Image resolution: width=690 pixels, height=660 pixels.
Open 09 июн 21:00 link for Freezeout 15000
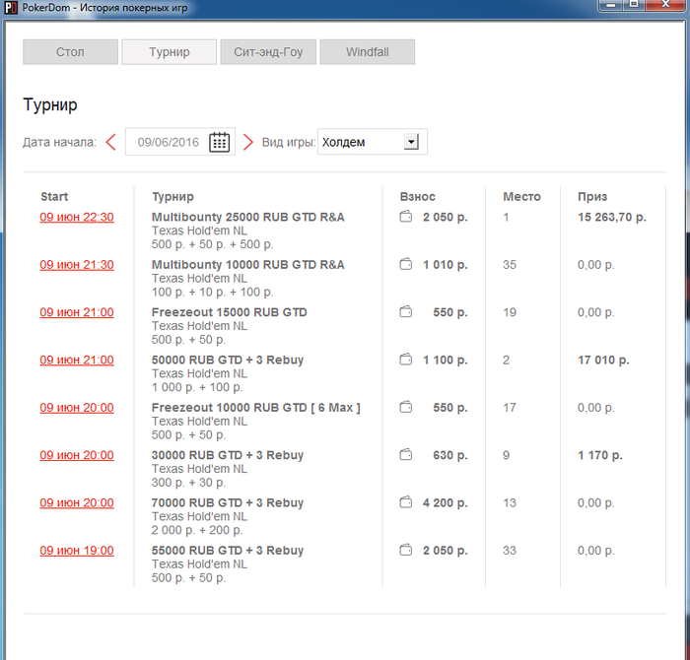click(x=77, y=312)
